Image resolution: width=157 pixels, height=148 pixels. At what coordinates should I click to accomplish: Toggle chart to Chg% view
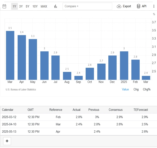[x=147, y=89]
